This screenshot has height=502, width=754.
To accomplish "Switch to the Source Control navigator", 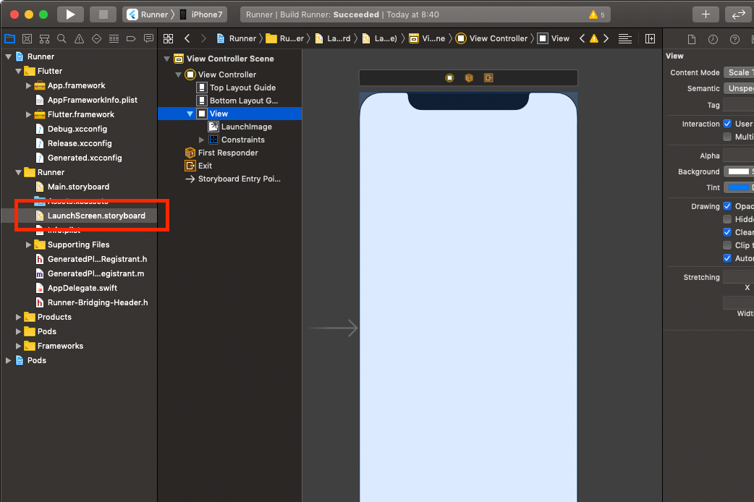I will click(27, 38).
